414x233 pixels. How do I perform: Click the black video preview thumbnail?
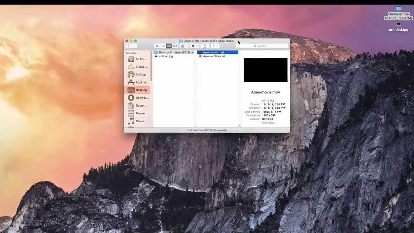click(266, 70)
